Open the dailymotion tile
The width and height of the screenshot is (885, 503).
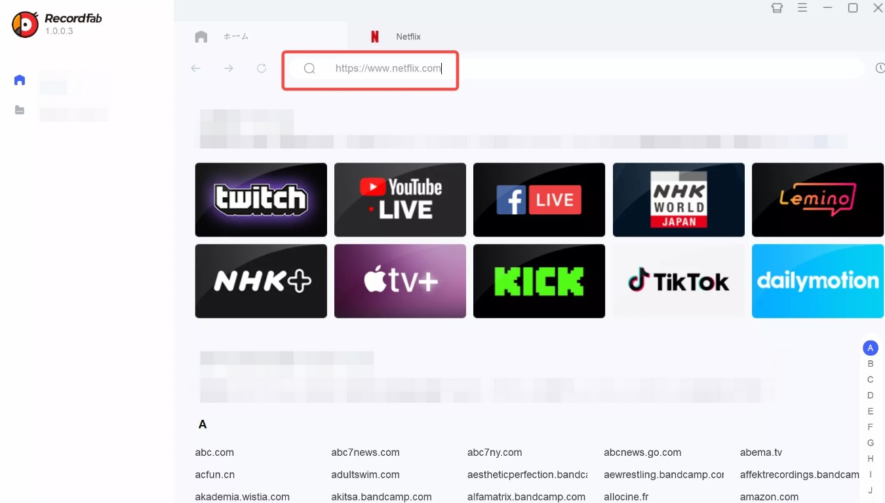817,281
